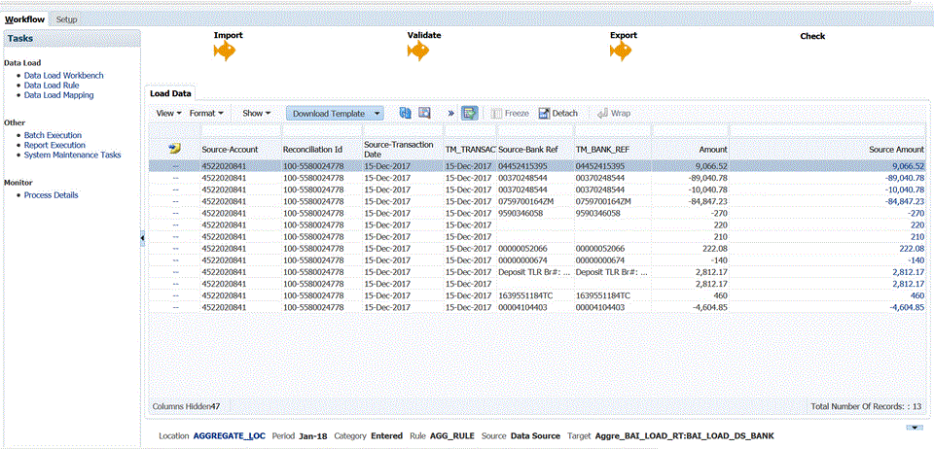Switch to the Setup tab
The image size is (934, 449).
click(x=67, y=19)
